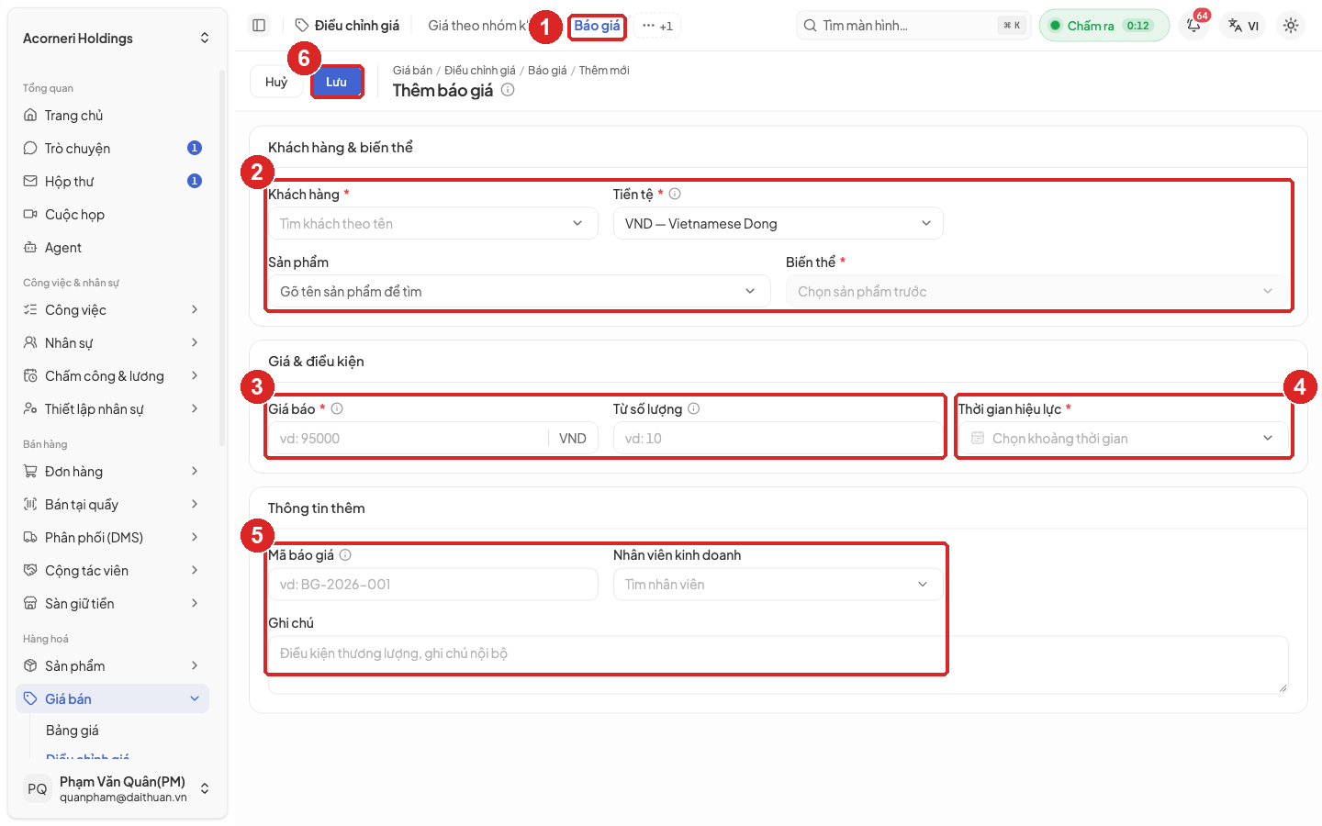Click the Chấm ra check-out timer
Viewport: 1322px width, 826px height.
pyautogui.click(x=1104, y=26)
